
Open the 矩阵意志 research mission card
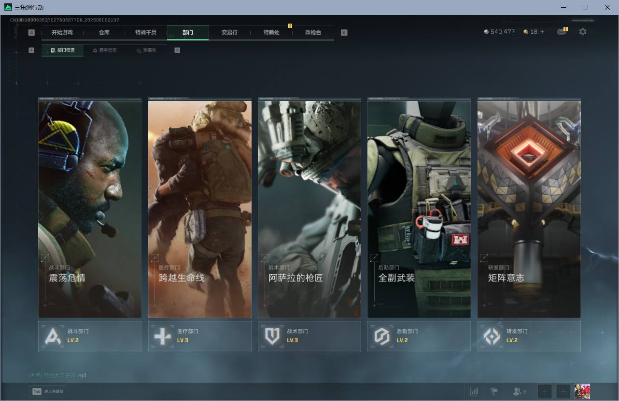point(529,208)
